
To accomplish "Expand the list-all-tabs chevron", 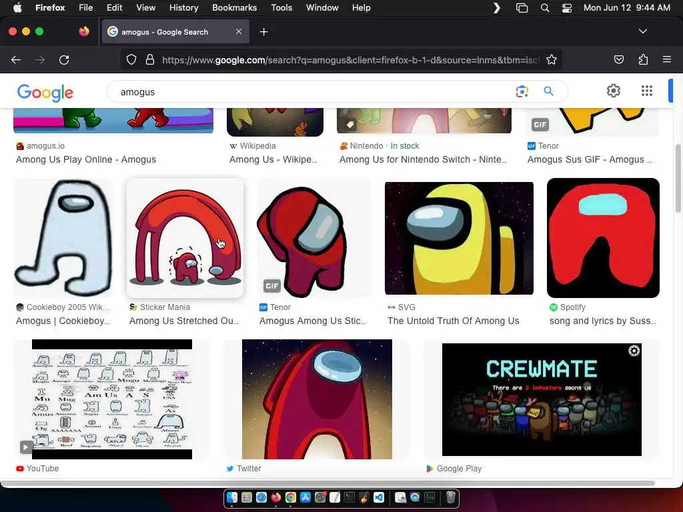I will click(642, 31).
